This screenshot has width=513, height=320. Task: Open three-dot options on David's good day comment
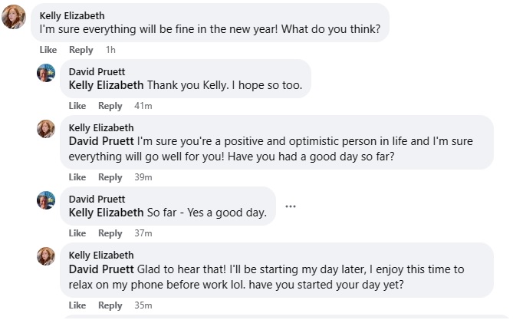290,206
